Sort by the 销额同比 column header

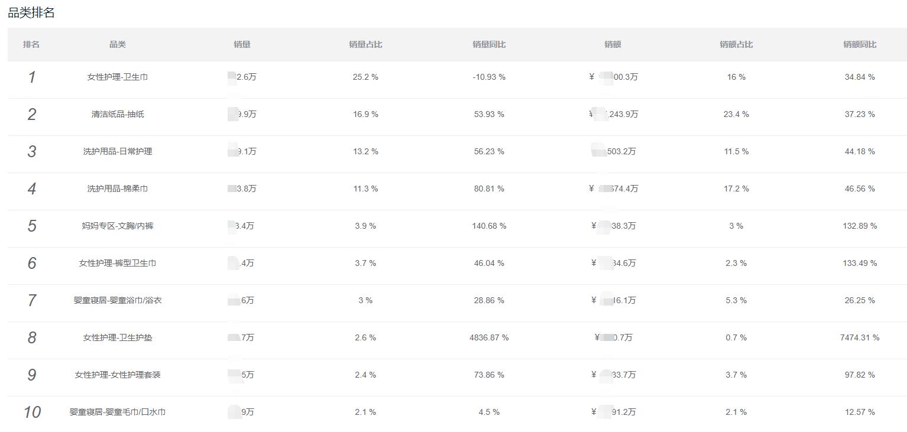860,44
